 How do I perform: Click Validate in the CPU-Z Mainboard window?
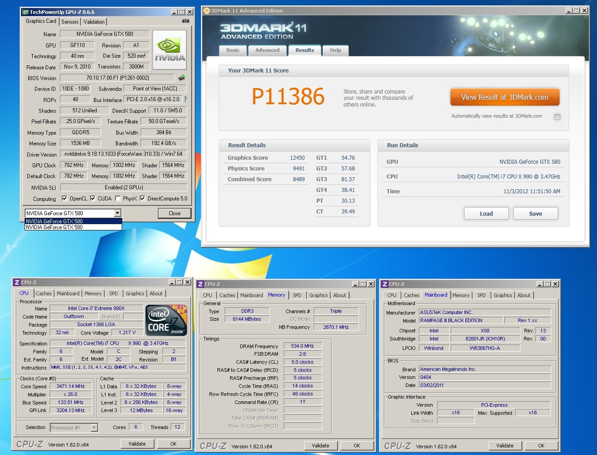505,446
